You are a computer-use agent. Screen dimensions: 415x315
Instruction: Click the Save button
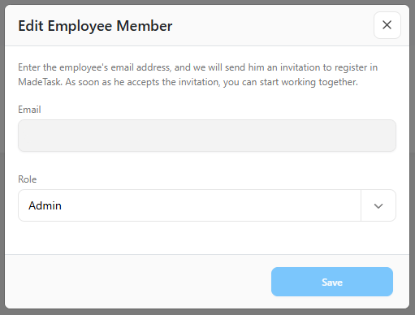tap(332, 282)
